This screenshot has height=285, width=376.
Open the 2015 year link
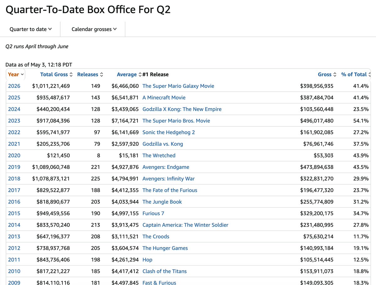coord(14,213)
